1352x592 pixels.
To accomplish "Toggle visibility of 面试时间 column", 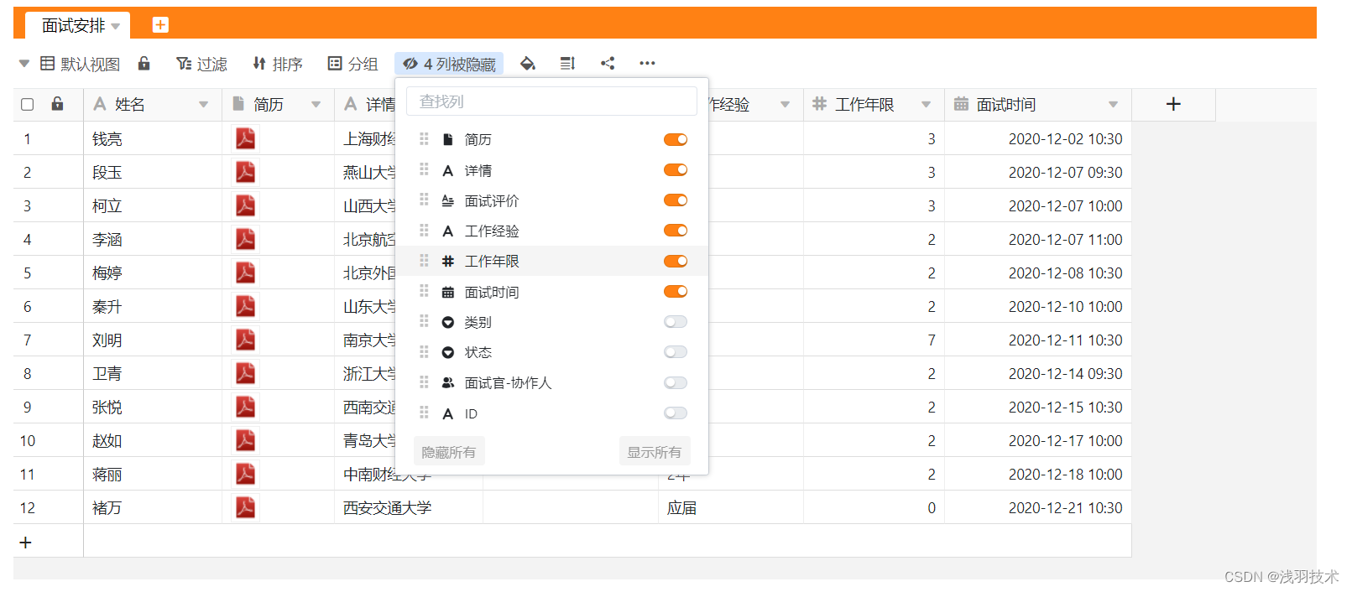I will [x=676, y=292].
